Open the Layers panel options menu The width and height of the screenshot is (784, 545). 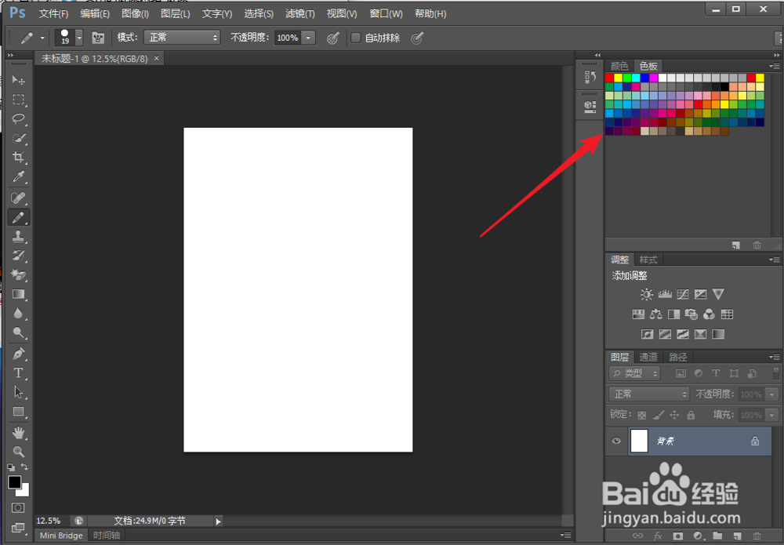click(x=775, y=357)
